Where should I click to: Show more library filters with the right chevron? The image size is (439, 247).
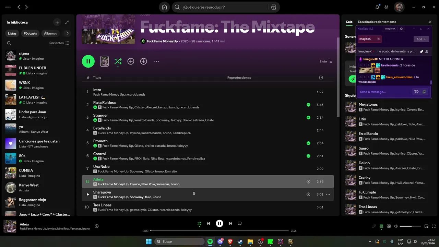pyautogui.click(x=67, y=33)
